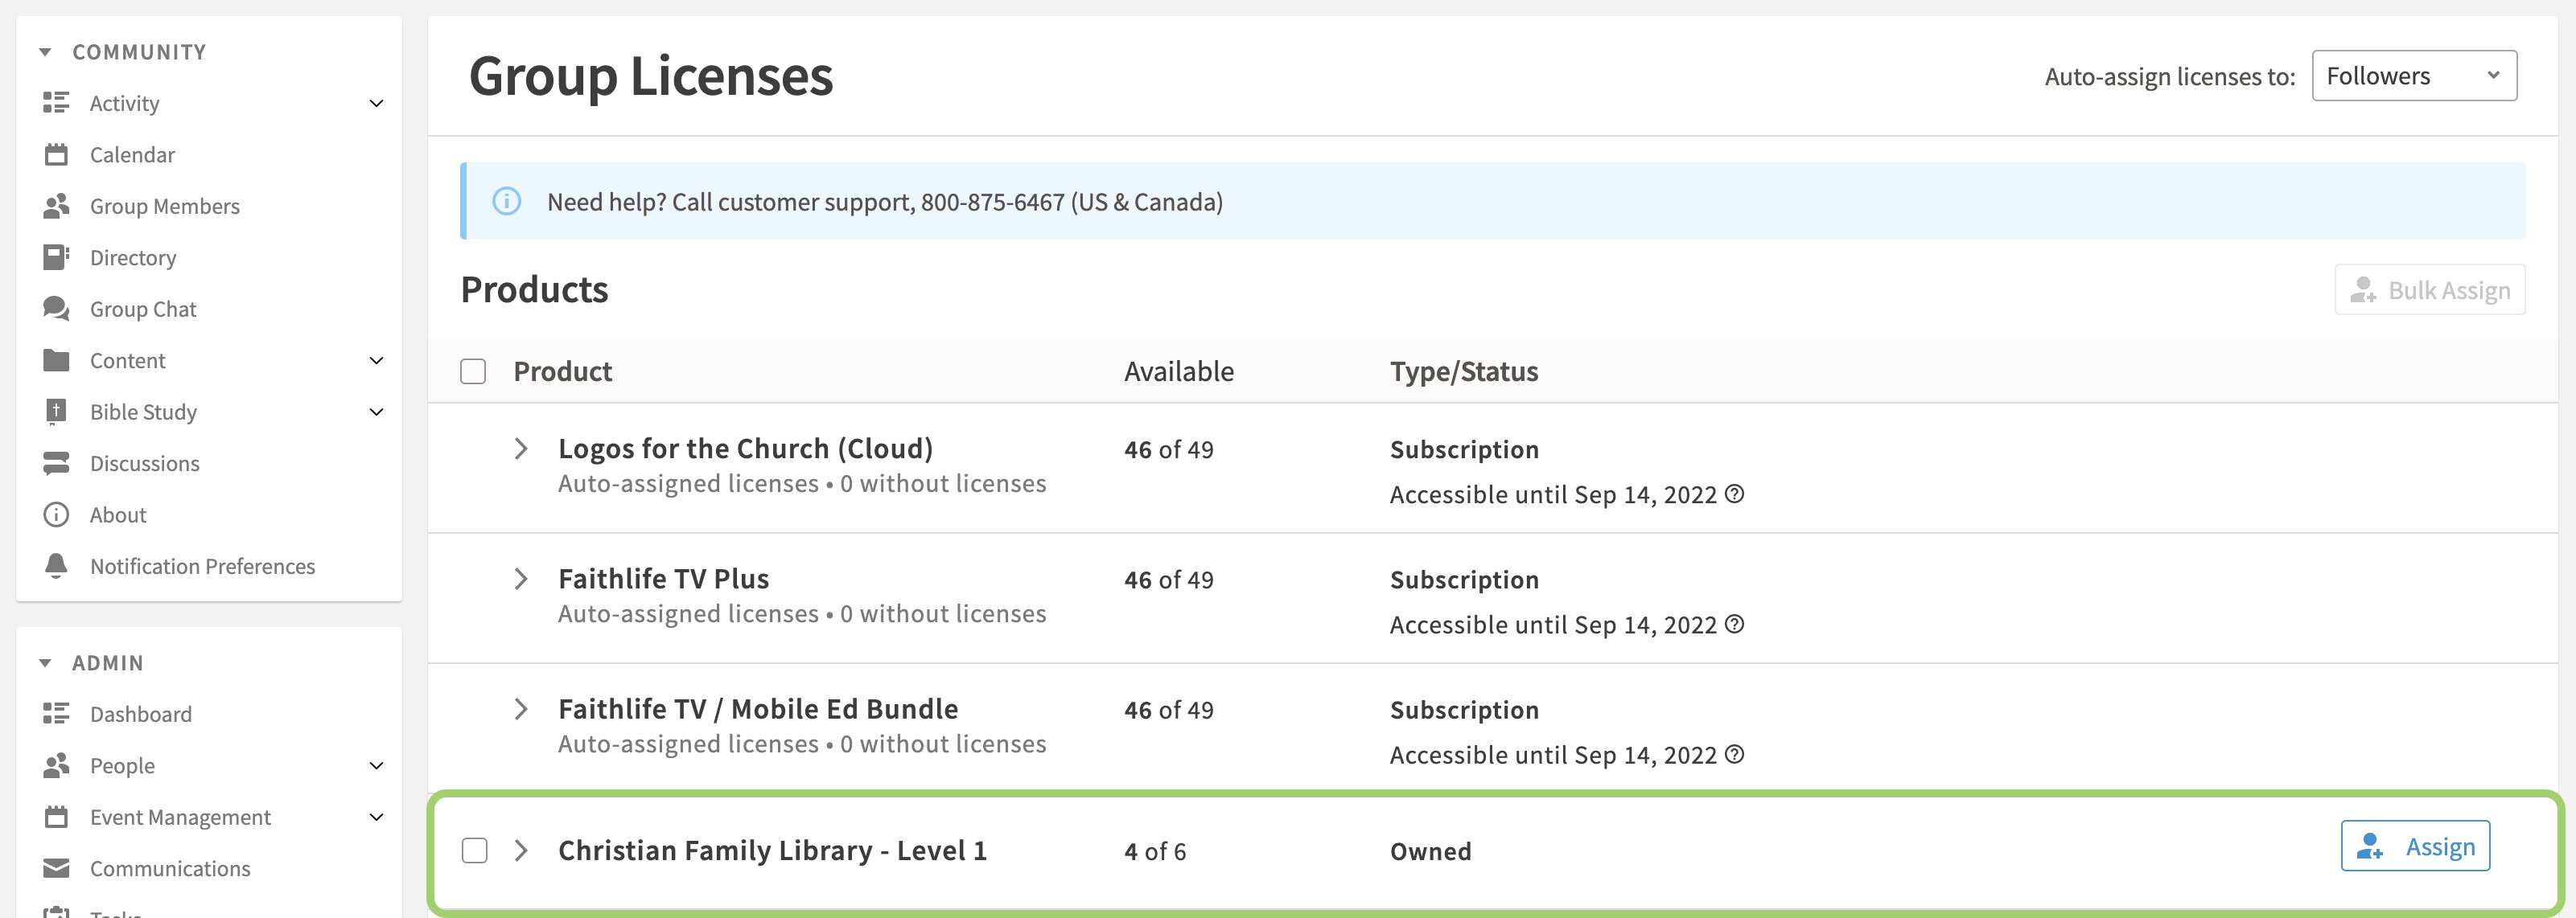
Task: Click Faithlife TV / Mobile Ed Bundle name
Action: (x=758, y=709)
